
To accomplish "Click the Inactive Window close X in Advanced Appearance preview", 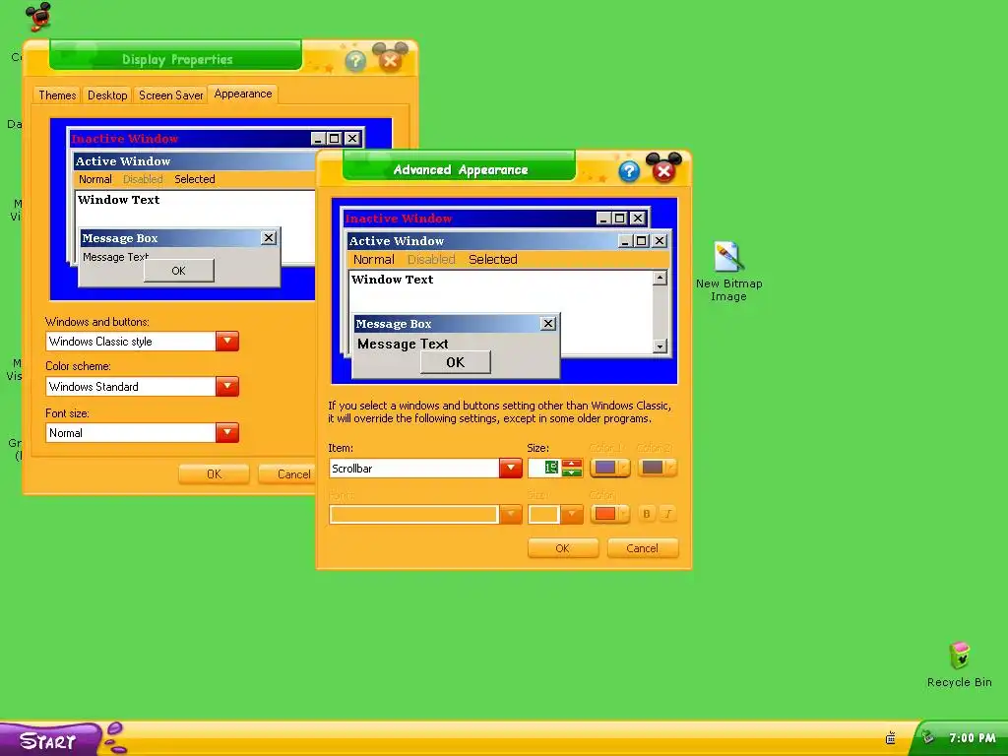I will 637,218.
